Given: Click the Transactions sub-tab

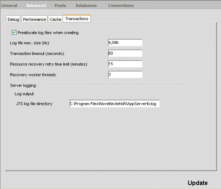Looking at the screenshot, I should point(76,19).
